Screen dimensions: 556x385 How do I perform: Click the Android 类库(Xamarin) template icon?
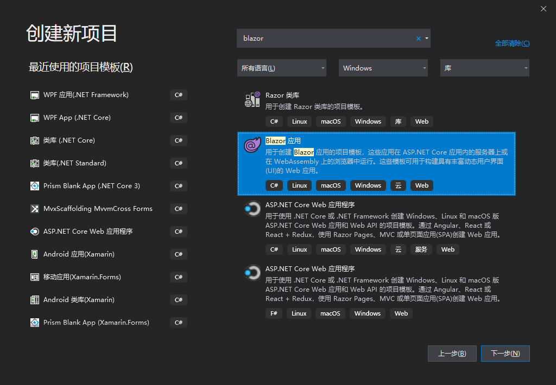tap(34, 300)
